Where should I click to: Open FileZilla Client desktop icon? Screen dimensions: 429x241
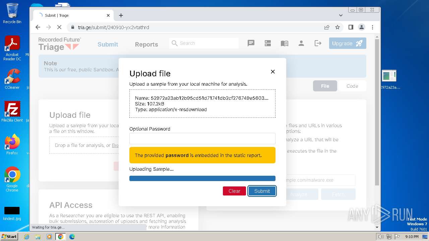(12, 111)
